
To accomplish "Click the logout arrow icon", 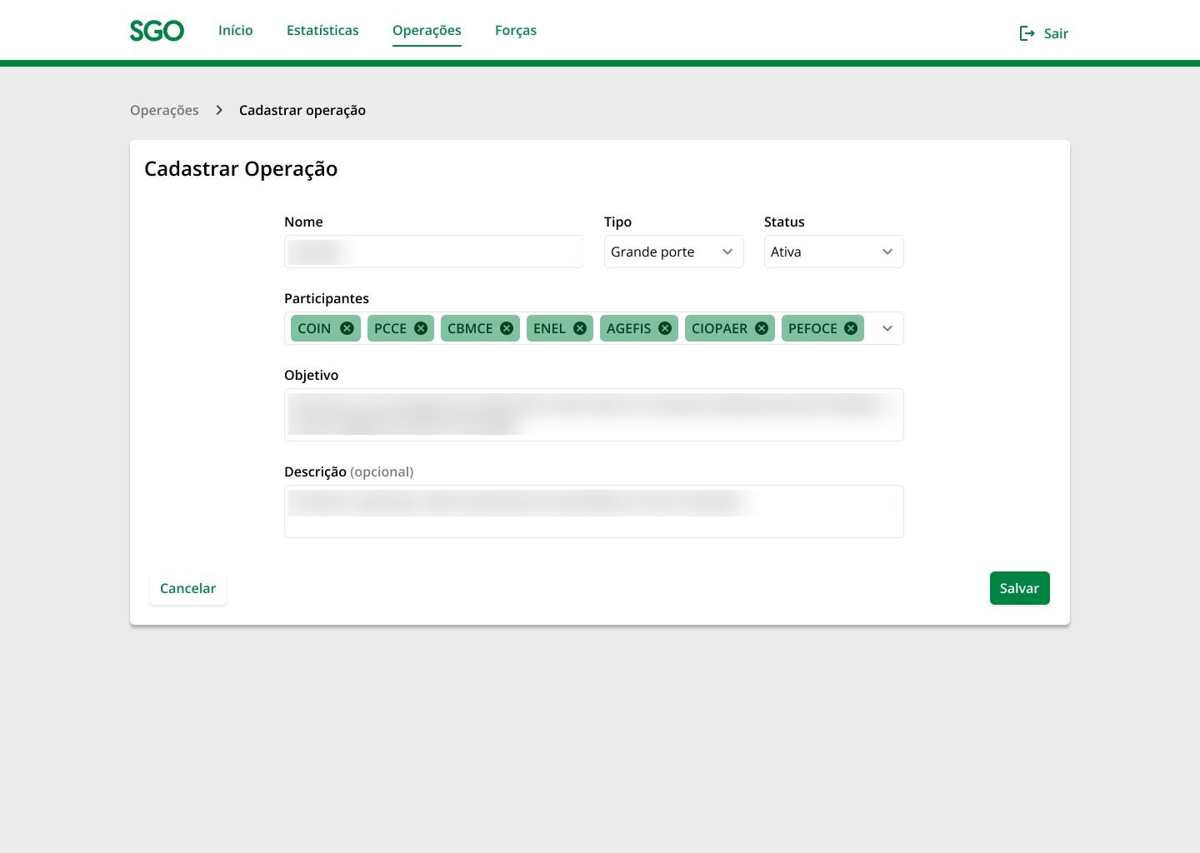I will (x=1027, y=33).
